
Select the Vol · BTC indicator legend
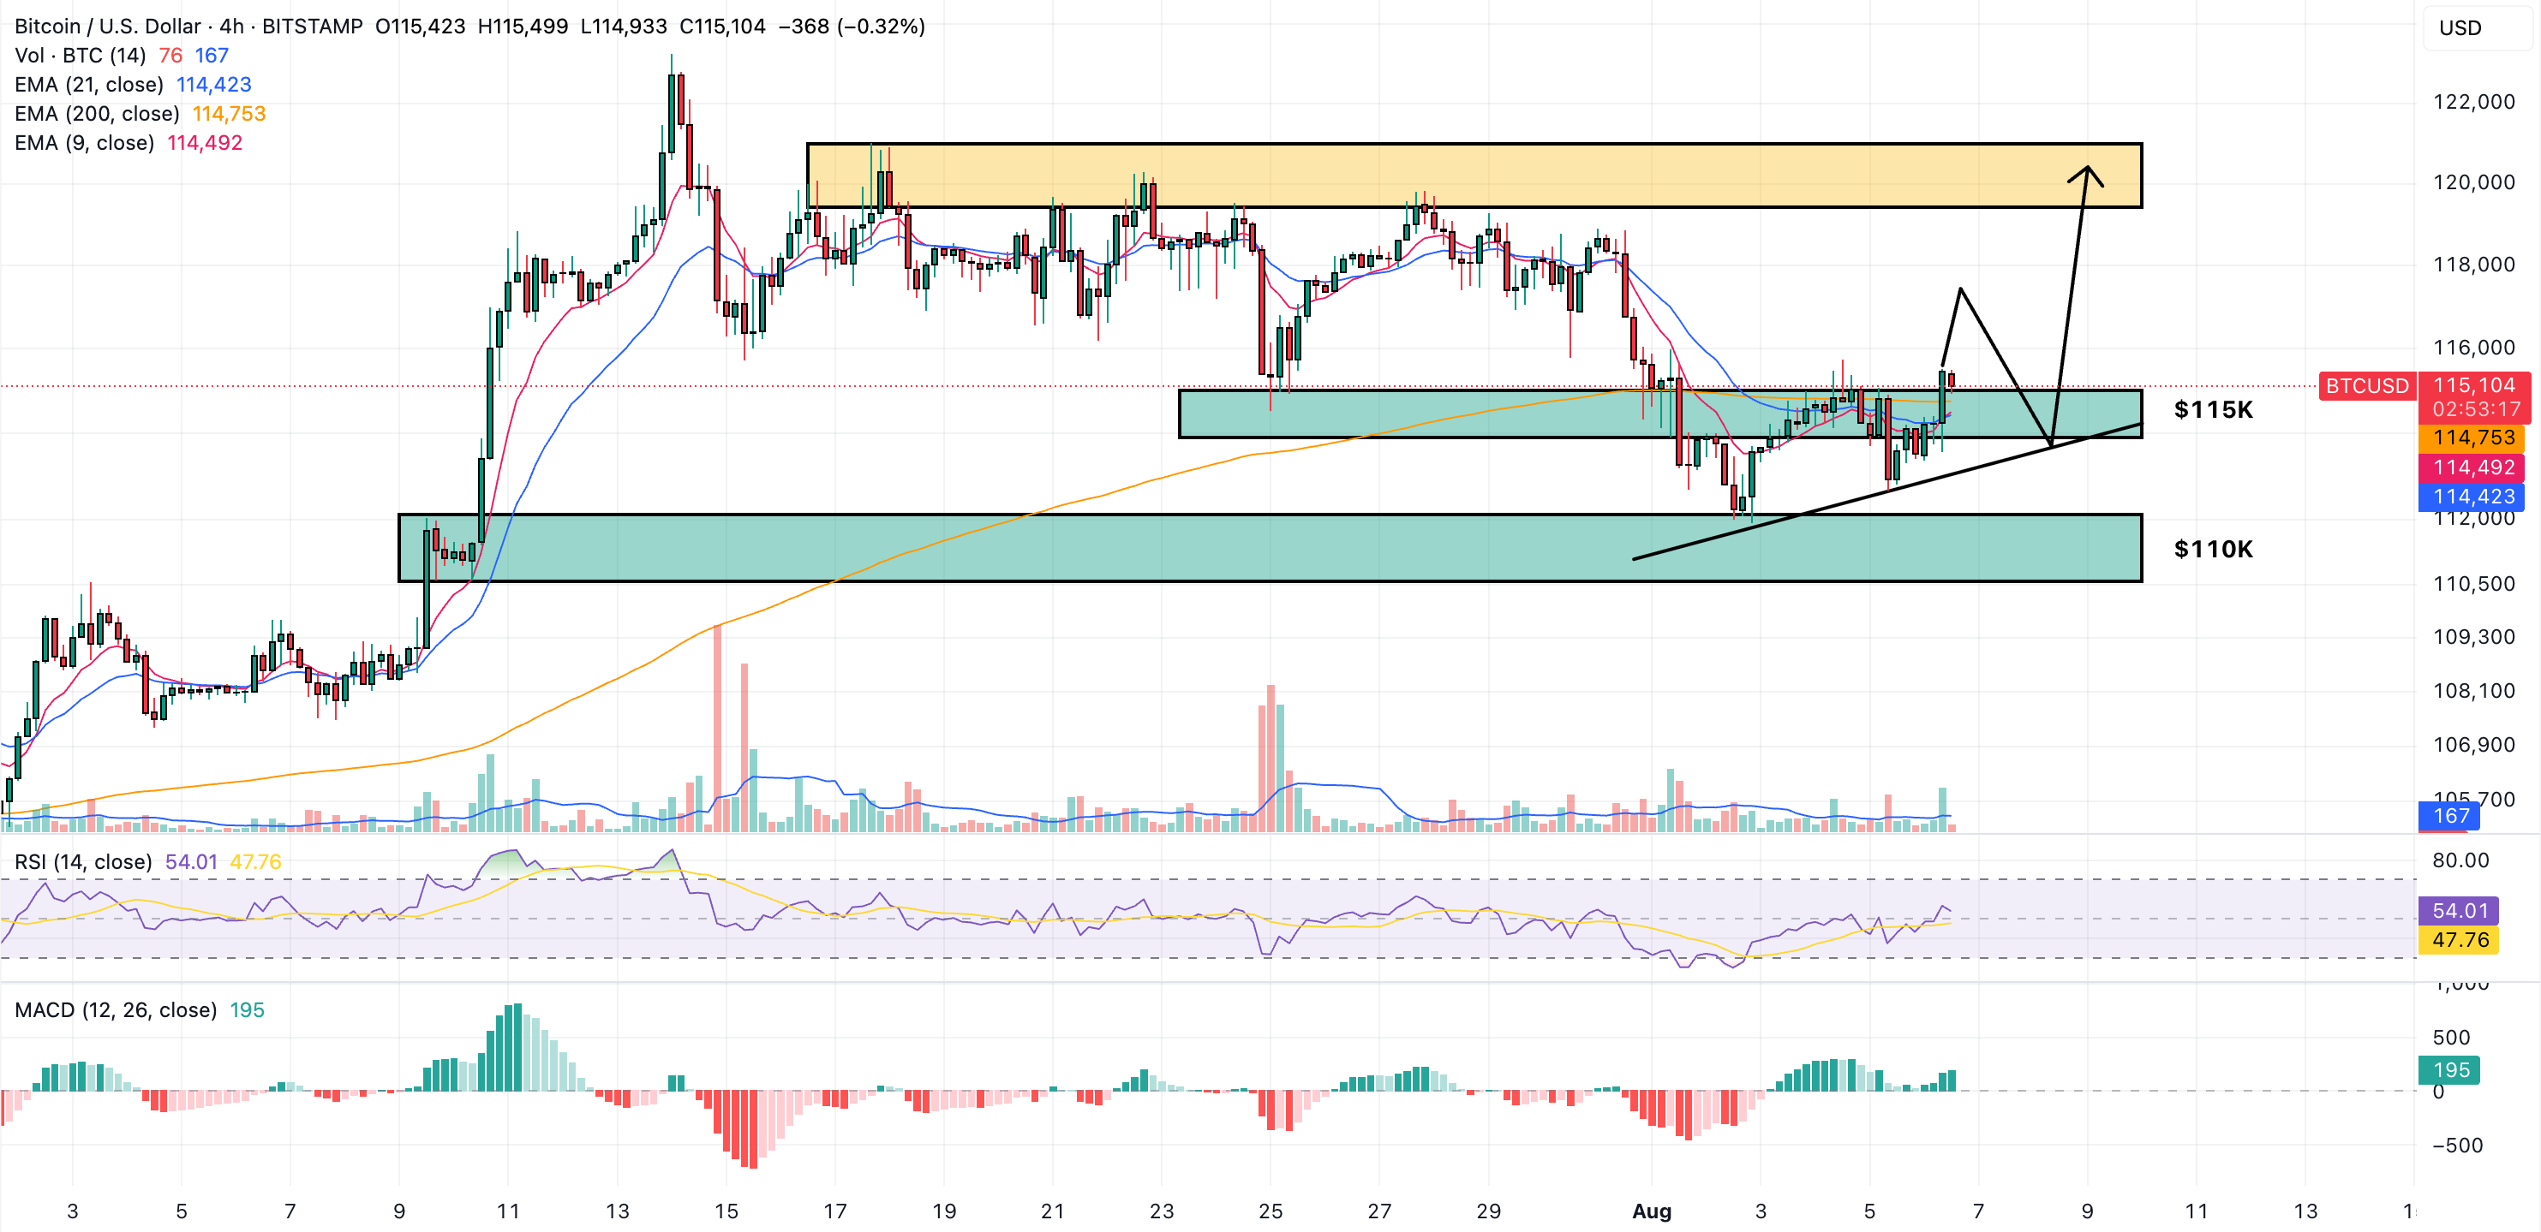pos(79,57)
